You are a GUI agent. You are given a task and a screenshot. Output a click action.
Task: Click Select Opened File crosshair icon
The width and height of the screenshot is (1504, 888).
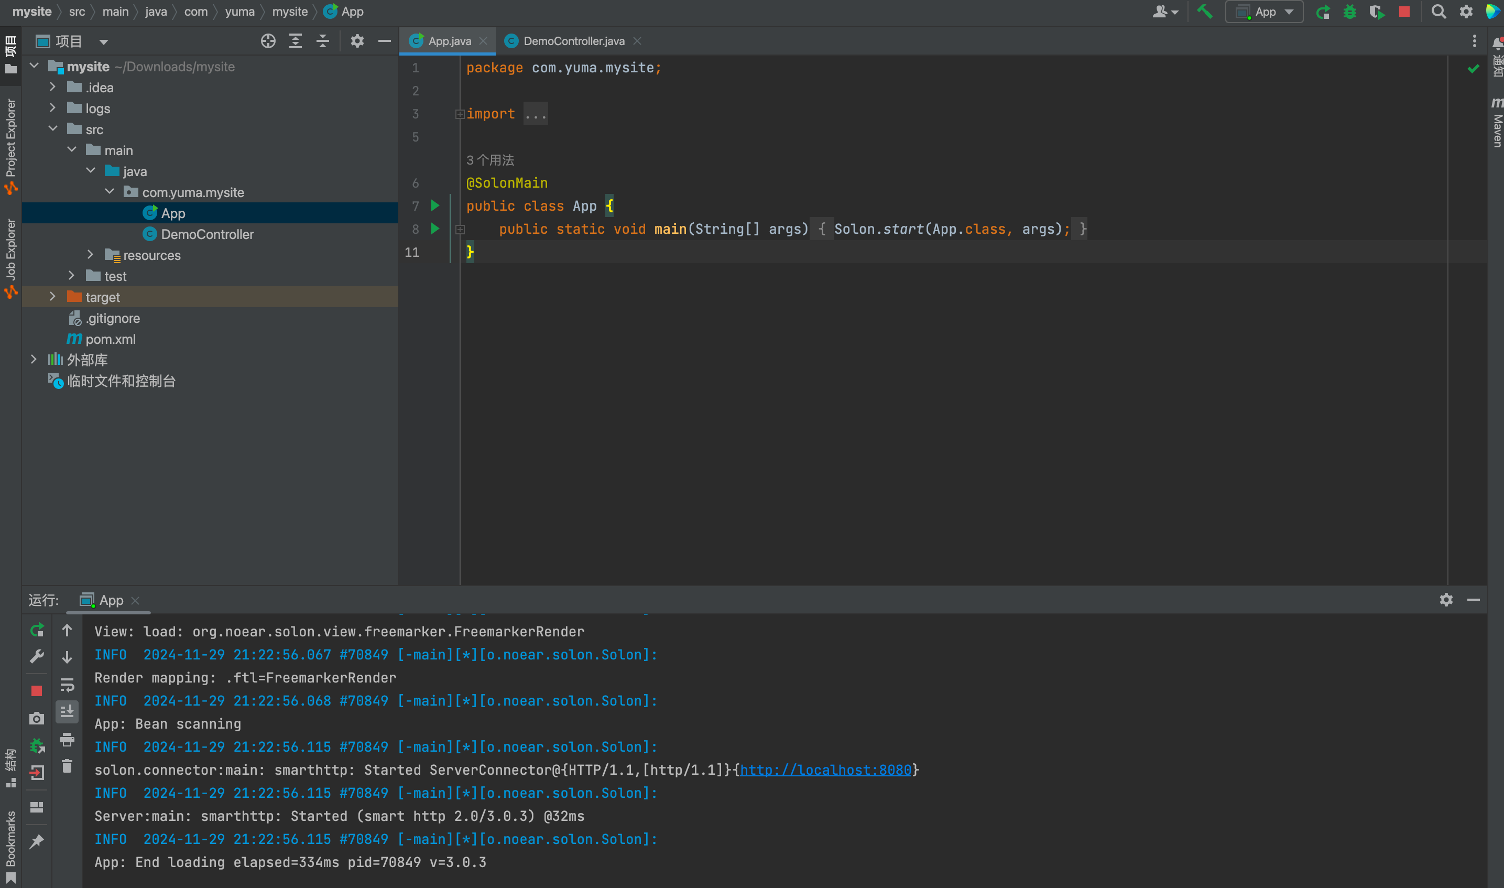(x=268, y=41)
